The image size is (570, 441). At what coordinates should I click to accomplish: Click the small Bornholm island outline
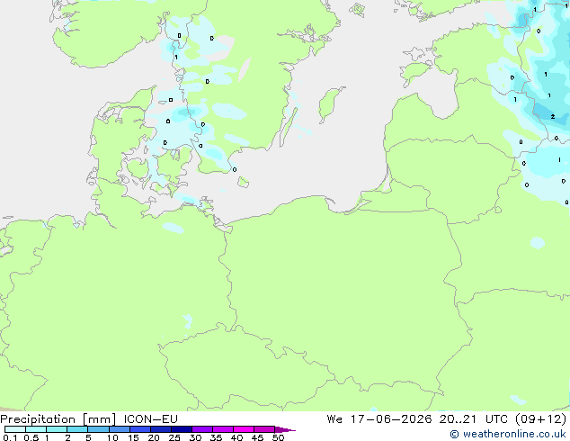tap(243, 182)
